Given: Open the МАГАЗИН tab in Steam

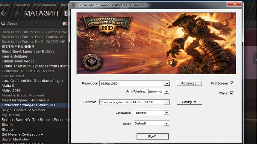Looking at the screenshot, I should (41, 13).
